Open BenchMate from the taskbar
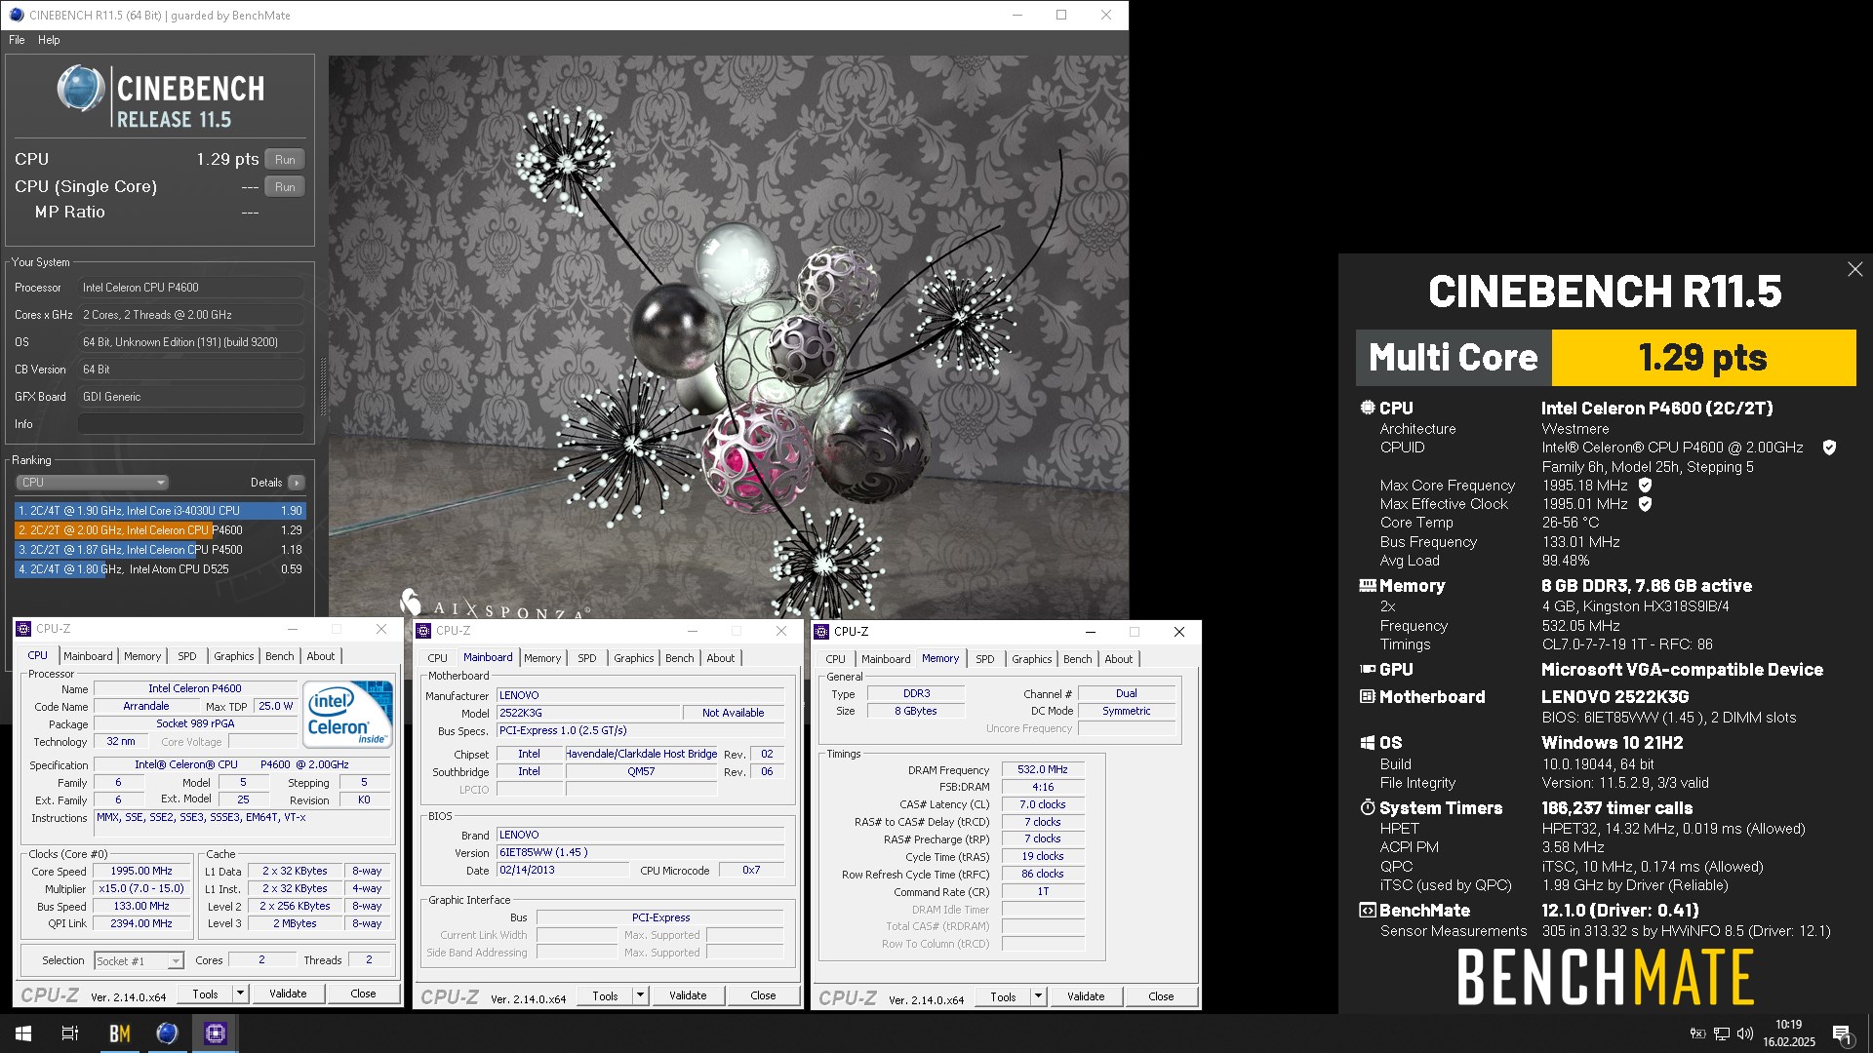The height and width of the screenshot is (1053, 1873). coord(120,1033)
